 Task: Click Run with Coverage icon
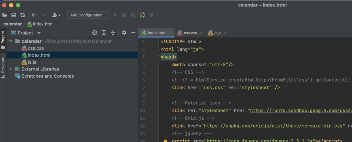pyautogui.click(x=133, y=15)
